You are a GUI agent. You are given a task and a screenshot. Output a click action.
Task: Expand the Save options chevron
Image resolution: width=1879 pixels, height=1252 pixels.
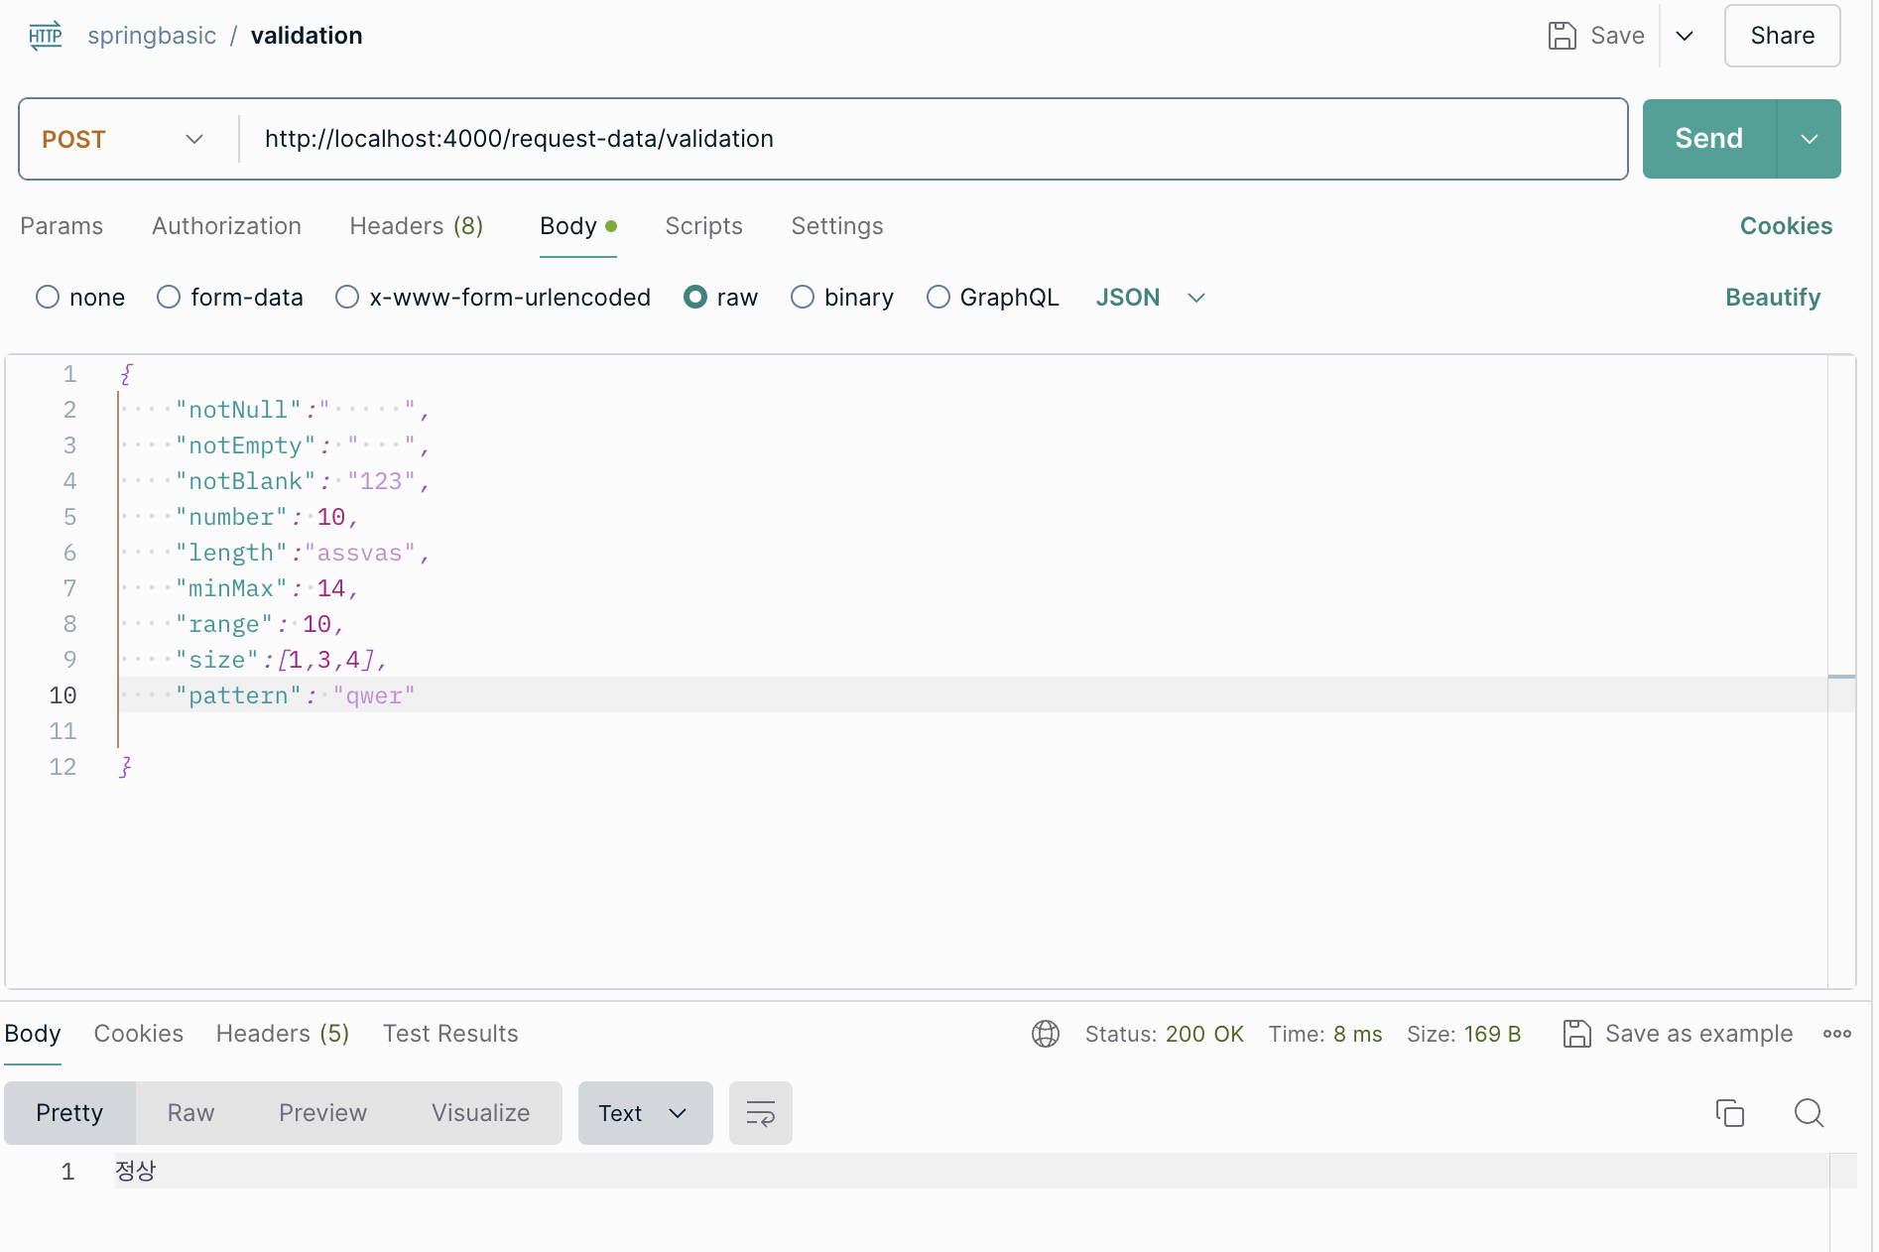pyautogui.click(x=1685, y=36)
